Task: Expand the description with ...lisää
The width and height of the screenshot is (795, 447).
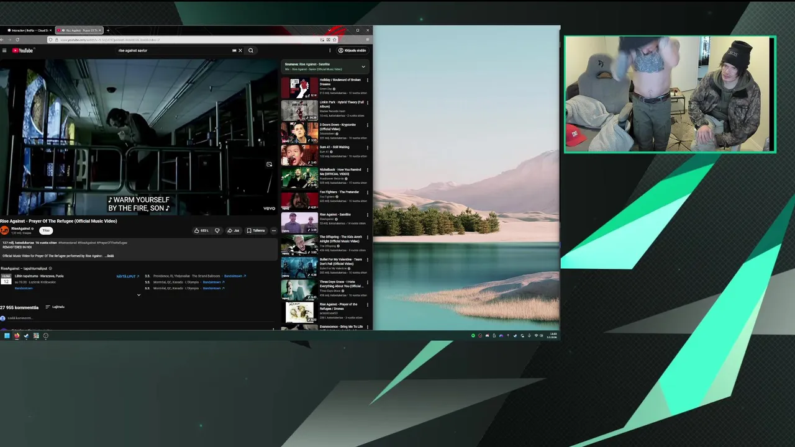Action: point(109,256)
